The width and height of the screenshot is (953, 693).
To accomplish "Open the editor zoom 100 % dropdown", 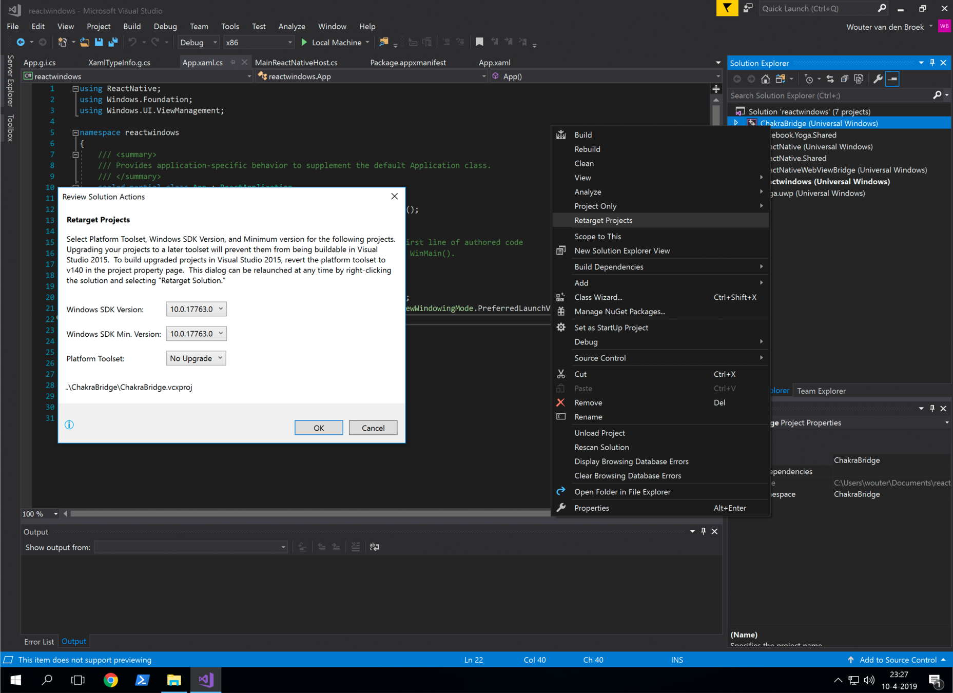I will tap(40, 514).
